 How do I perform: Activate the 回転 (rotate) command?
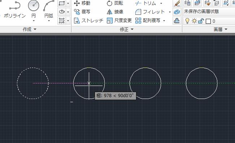(x=115, y=3)
